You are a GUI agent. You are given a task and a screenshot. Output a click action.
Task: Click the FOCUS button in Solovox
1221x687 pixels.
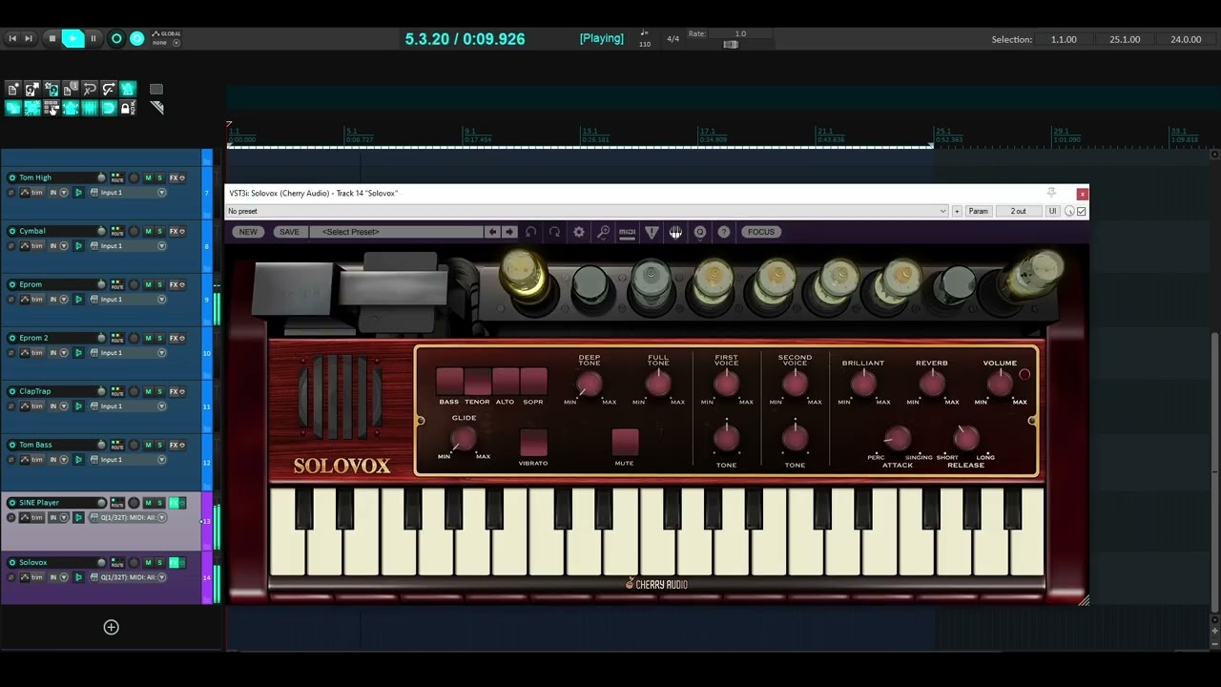[x=761, y=232]
